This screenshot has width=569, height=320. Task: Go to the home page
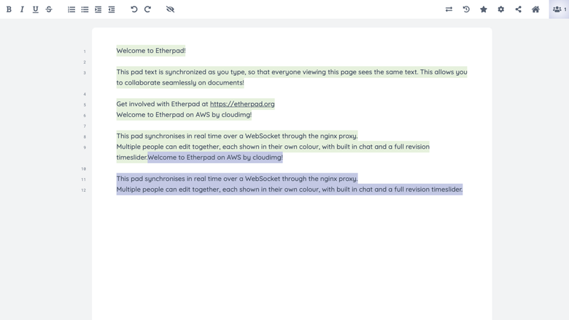535,9
